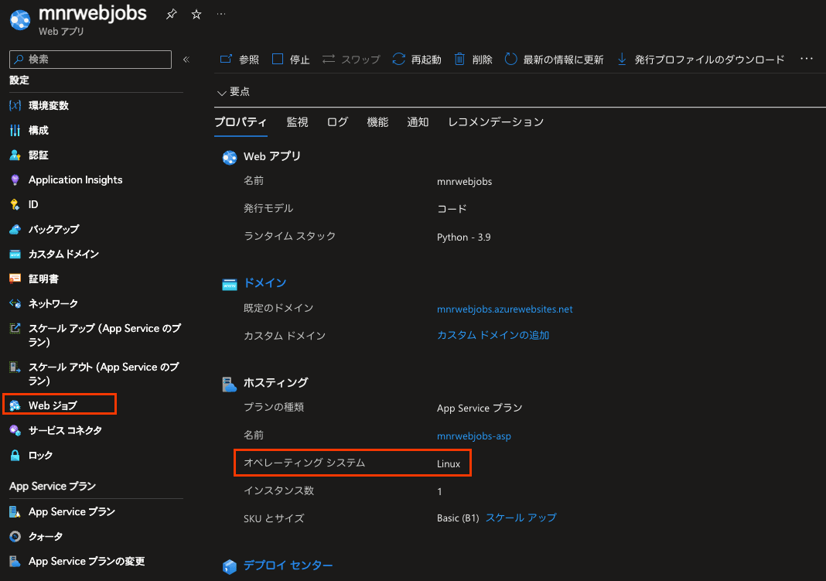
Task: Select the Linux operating system value
Action: coord(449,463)
